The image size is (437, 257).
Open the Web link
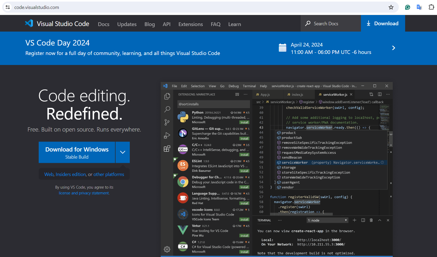point(49,174)
